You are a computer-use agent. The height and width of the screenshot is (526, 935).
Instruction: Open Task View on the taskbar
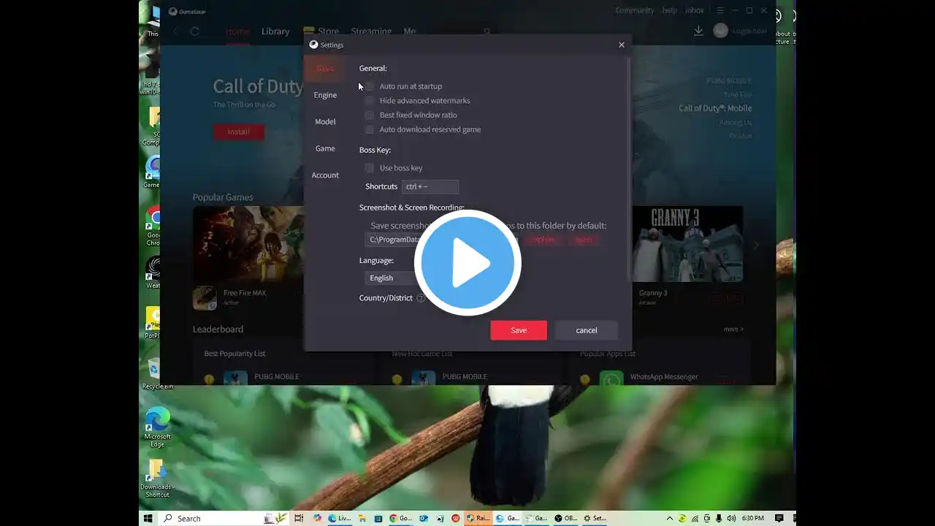[x=299, y=518]
